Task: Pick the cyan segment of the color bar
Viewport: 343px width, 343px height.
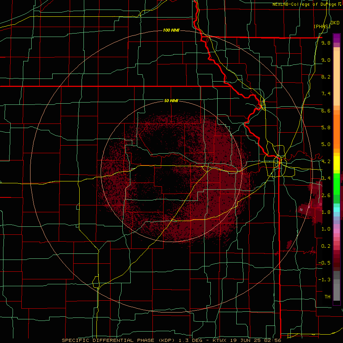Action: (337, 209)
